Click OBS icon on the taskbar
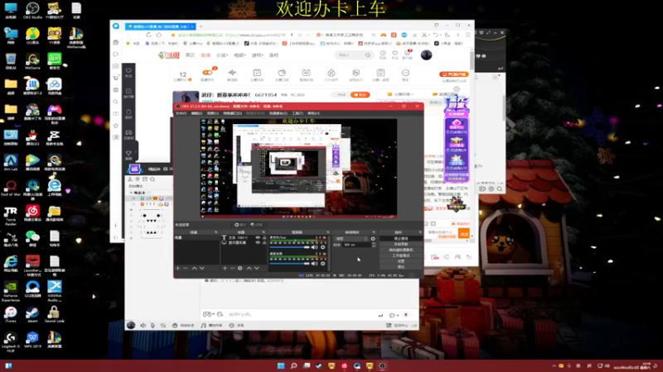The height and width of the screenshot is (372, 663). (382, 365)
